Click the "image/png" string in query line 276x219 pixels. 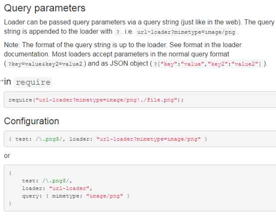pyautogui.click(x=105, y=196)
